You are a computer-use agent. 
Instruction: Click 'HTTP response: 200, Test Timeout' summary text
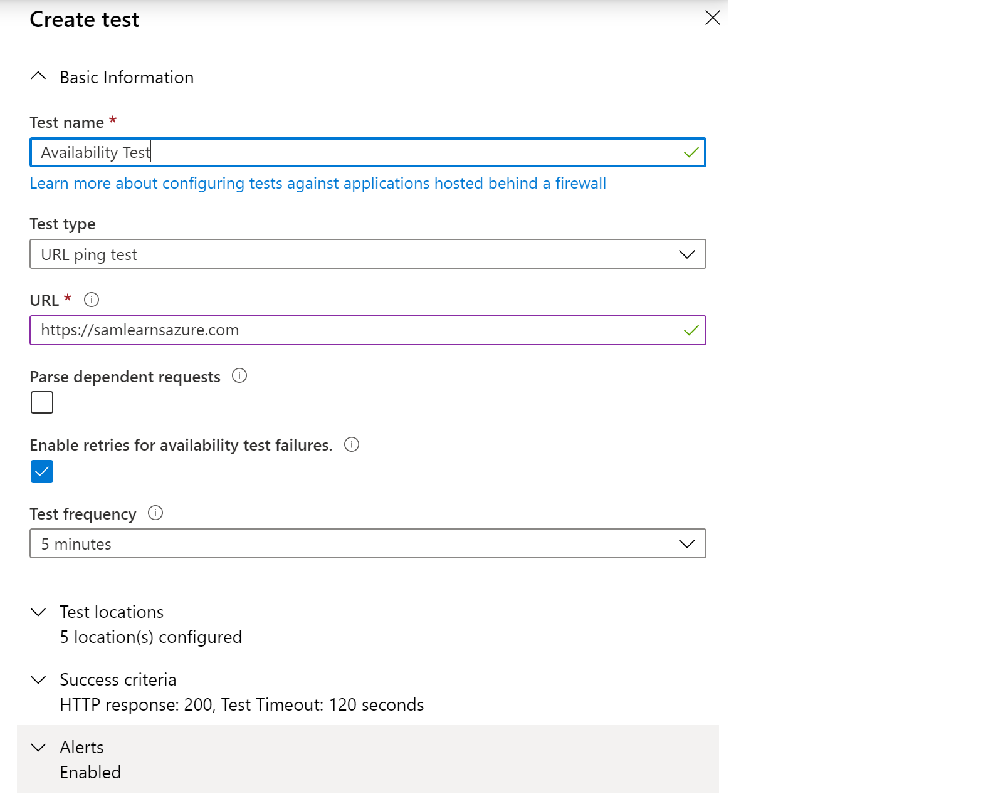point(242,704)
